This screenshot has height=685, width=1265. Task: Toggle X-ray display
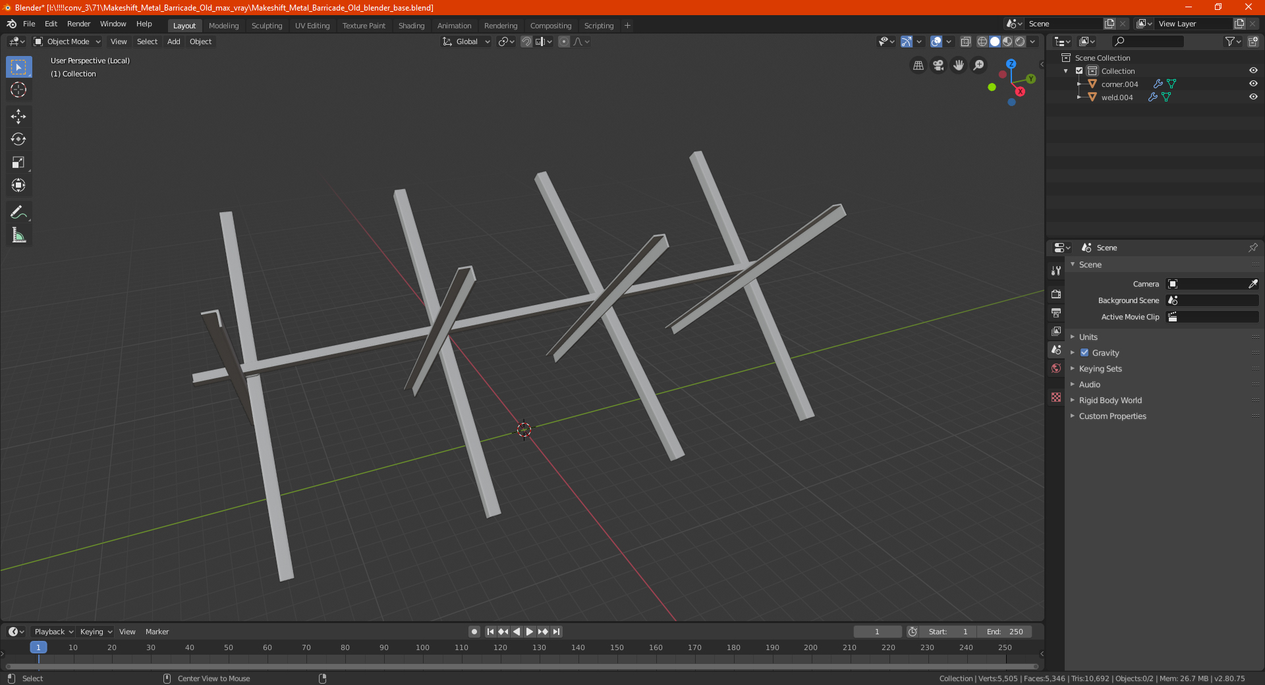965,41
